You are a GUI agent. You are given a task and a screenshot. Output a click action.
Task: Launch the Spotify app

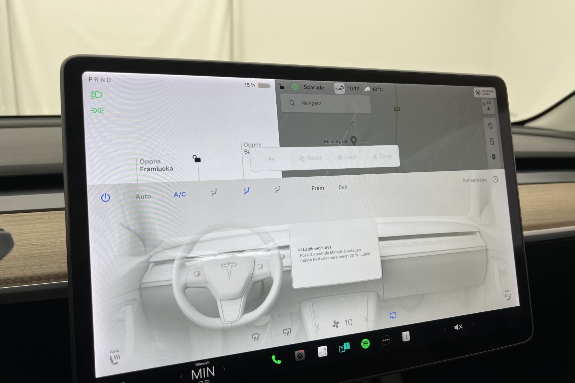365,343
